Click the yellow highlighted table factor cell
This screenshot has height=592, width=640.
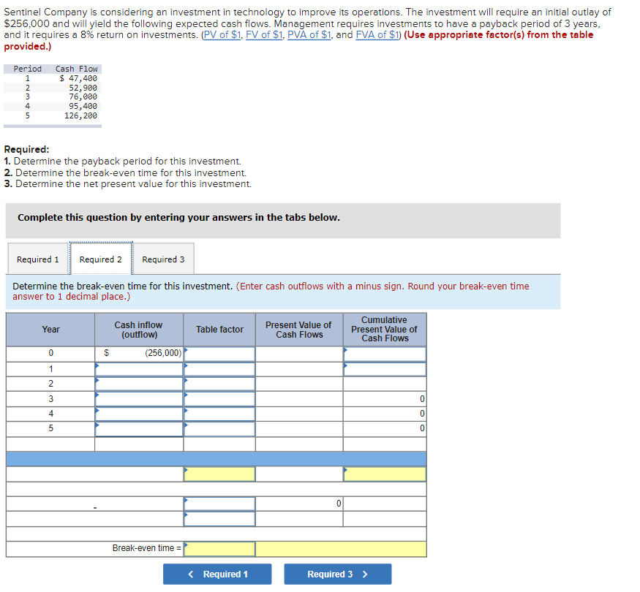[219, 474]
